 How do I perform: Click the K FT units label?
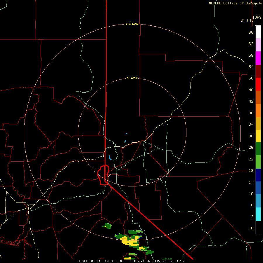247,20
